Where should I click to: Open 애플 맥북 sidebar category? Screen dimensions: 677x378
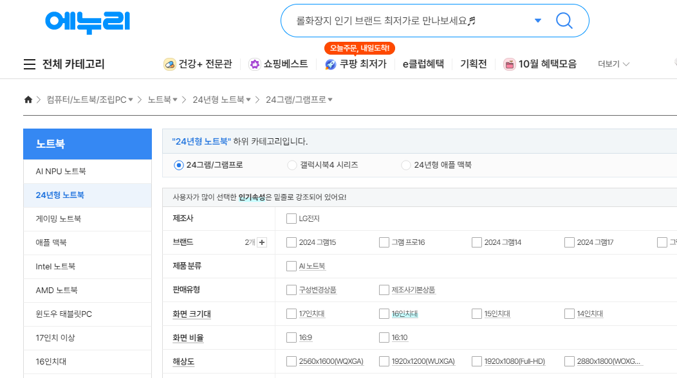pyautogui.click(x=88, y=242)
